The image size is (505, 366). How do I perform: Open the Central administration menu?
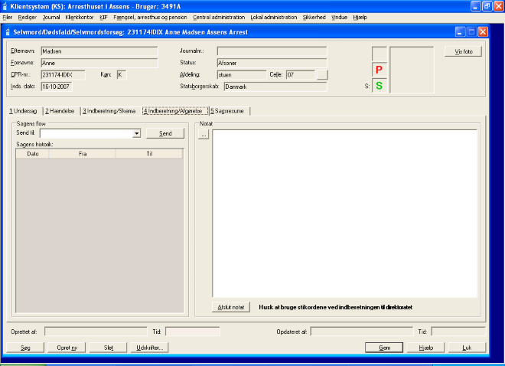point(220,17)
